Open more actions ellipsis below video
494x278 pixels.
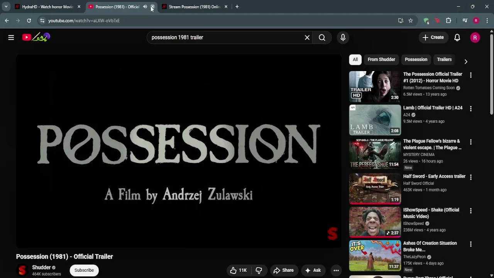(x=336, y=270)
